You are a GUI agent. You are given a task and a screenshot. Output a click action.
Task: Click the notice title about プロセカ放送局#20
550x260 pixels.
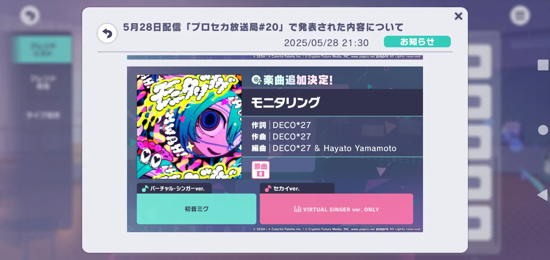click(x=263, y=27)
